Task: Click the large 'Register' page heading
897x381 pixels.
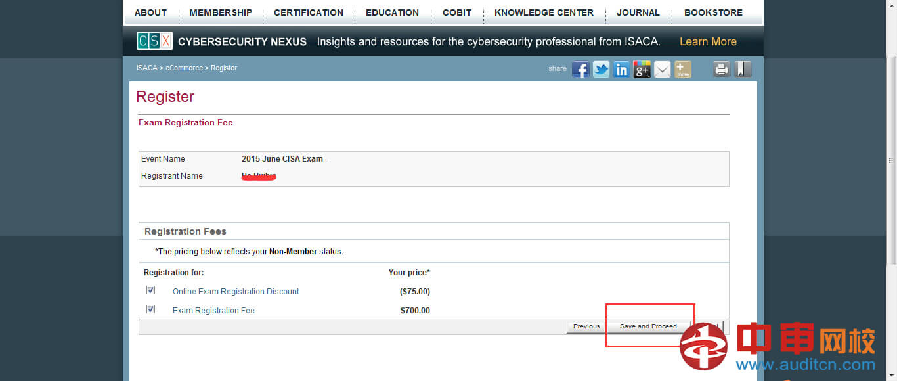Action: 165,97
